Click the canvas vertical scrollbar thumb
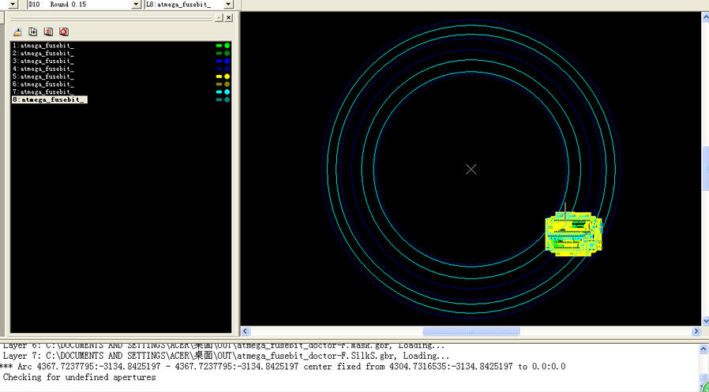Screen dimensions: 709x392 coord(705,169)
